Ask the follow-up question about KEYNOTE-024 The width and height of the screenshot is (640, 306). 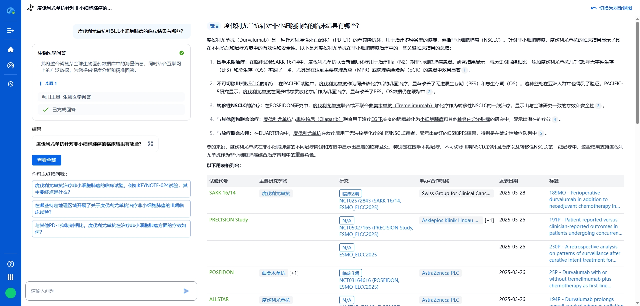111,189
